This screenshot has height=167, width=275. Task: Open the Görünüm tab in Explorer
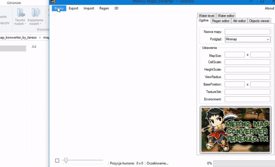point(14,3)
